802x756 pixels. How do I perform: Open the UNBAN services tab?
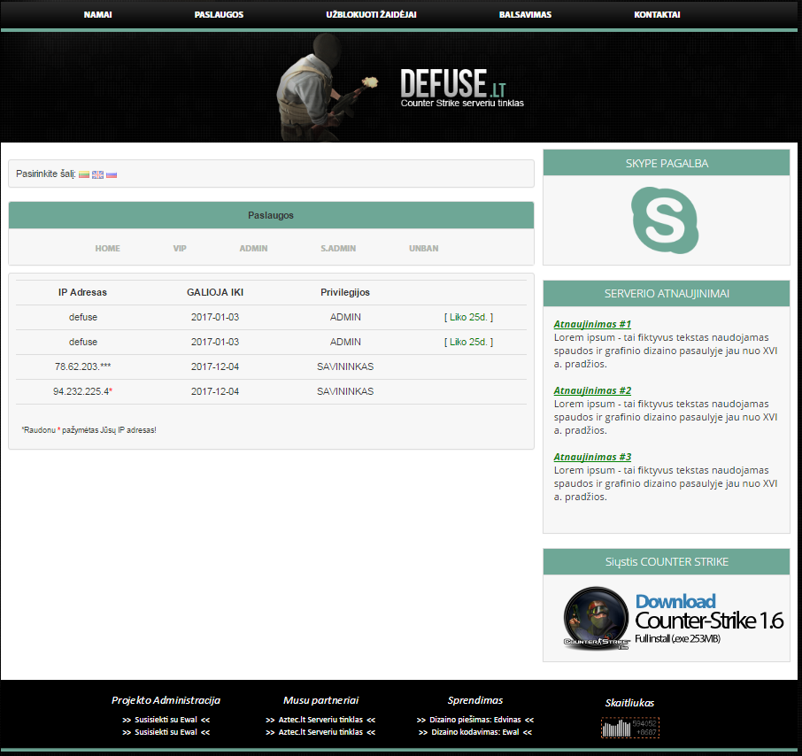pyautogui.click(x=423, y=249)
